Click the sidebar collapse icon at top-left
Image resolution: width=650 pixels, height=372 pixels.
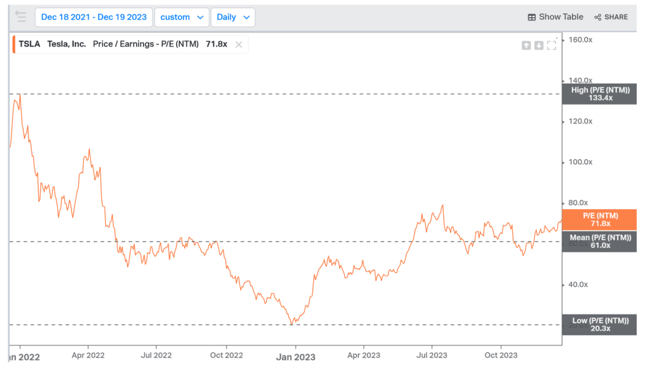tap(20, 16)
